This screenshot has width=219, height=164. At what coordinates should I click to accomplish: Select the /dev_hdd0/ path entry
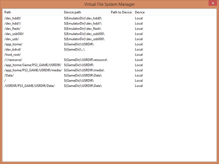13,18
